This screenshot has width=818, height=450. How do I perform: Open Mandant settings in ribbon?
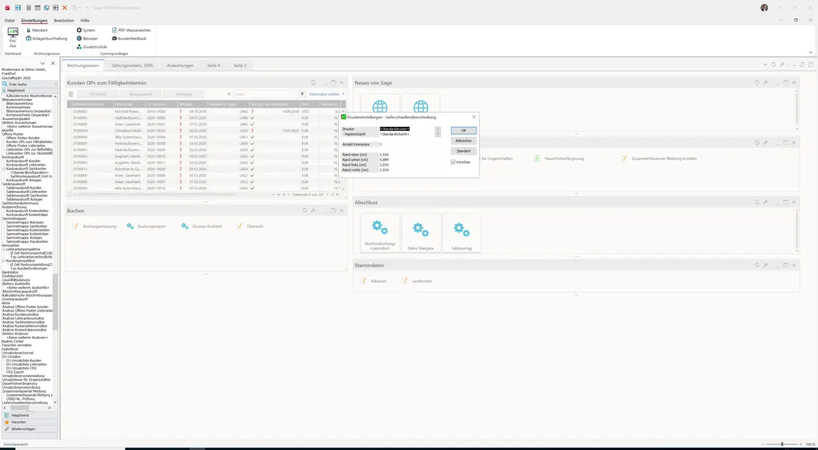37,30
